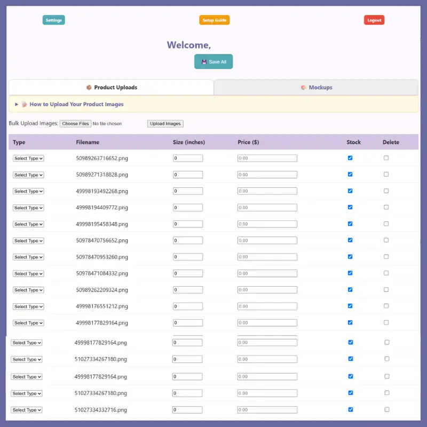
Task: Uncheck Stock for 50989262209324.png
Action: point(350,290)
